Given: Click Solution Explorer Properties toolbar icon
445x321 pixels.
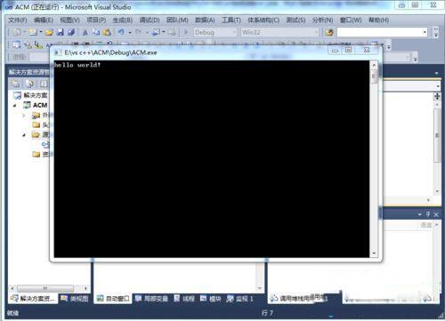Looking at the screenshot, I should (x=15, y=84).
